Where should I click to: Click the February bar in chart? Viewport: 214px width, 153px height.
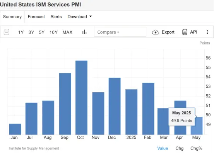[148, 109]
